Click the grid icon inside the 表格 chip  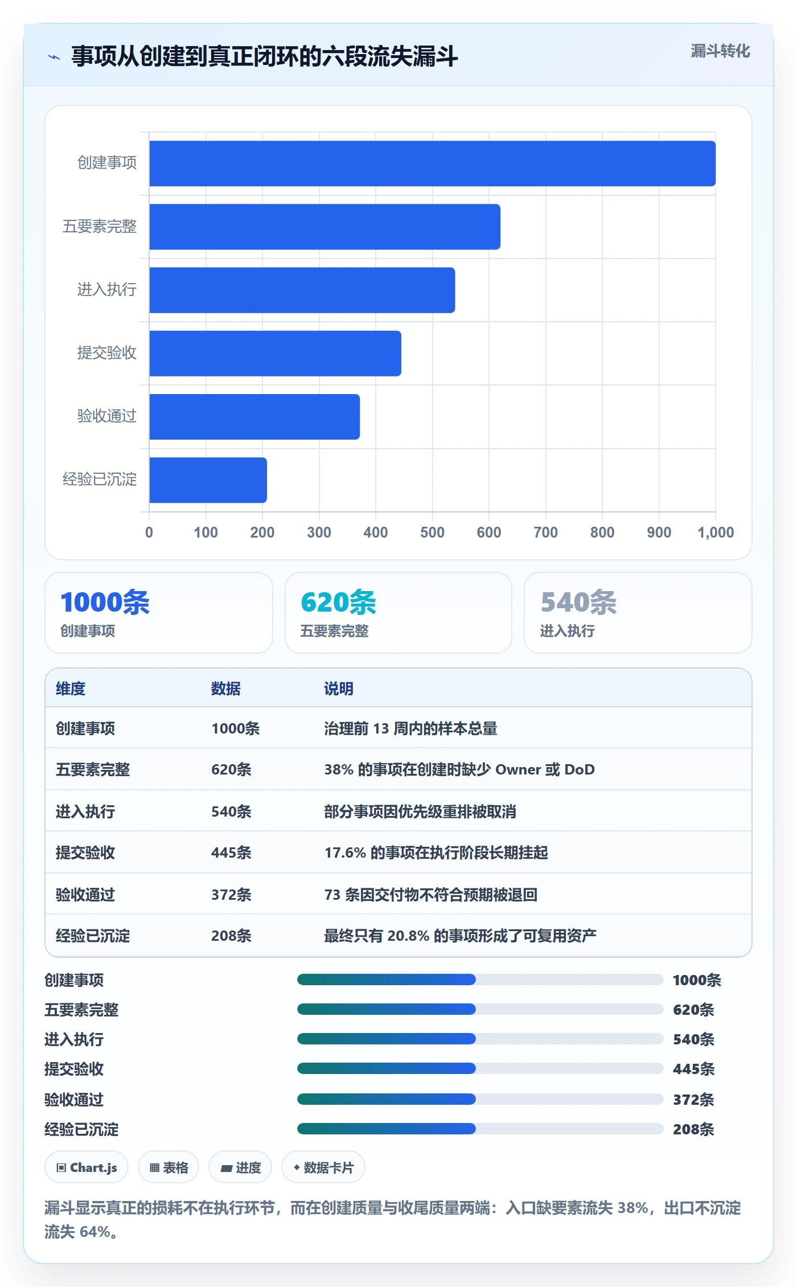point(154,1168)
